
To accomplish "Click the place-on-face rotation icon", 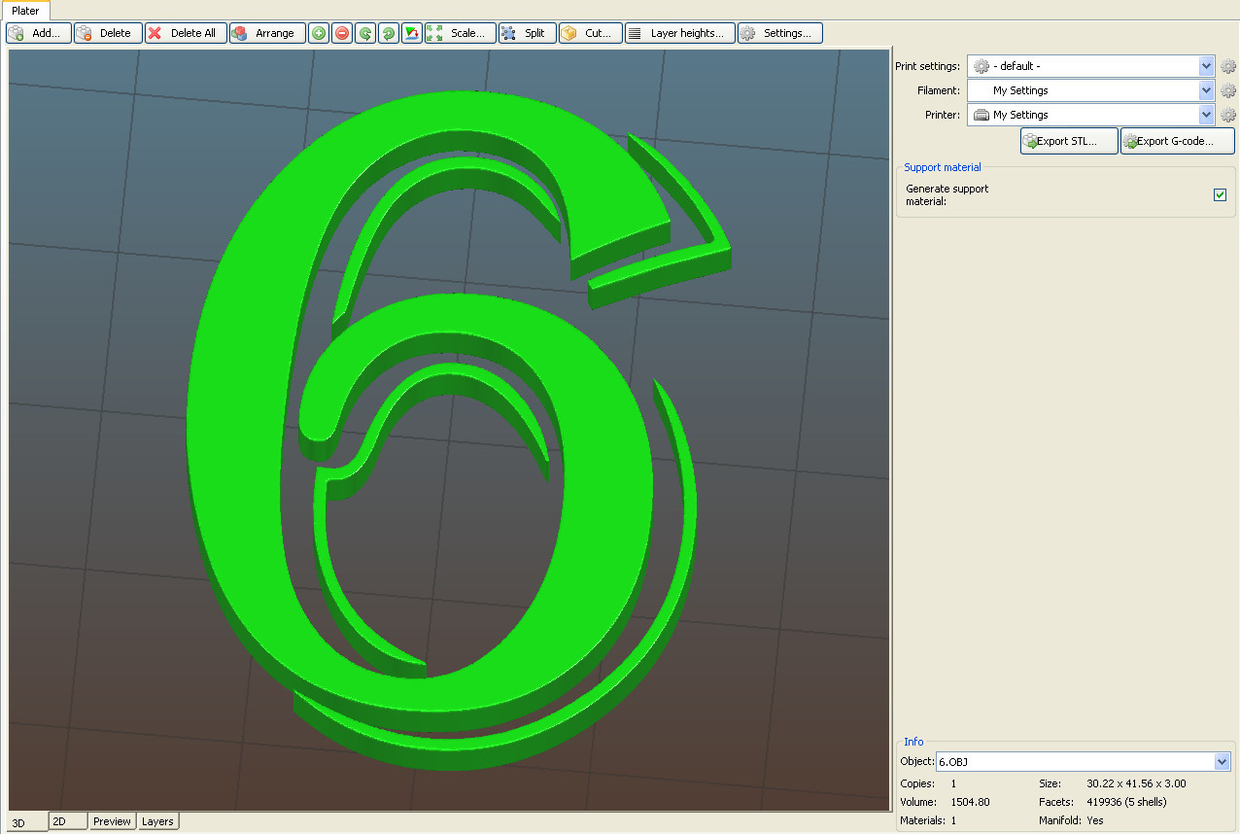I will click(411, 32).
